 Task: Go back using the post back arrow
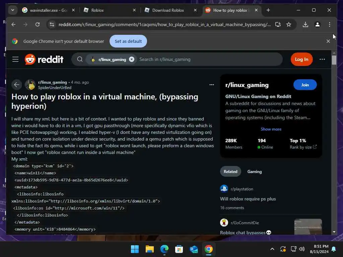pos(17,85)
